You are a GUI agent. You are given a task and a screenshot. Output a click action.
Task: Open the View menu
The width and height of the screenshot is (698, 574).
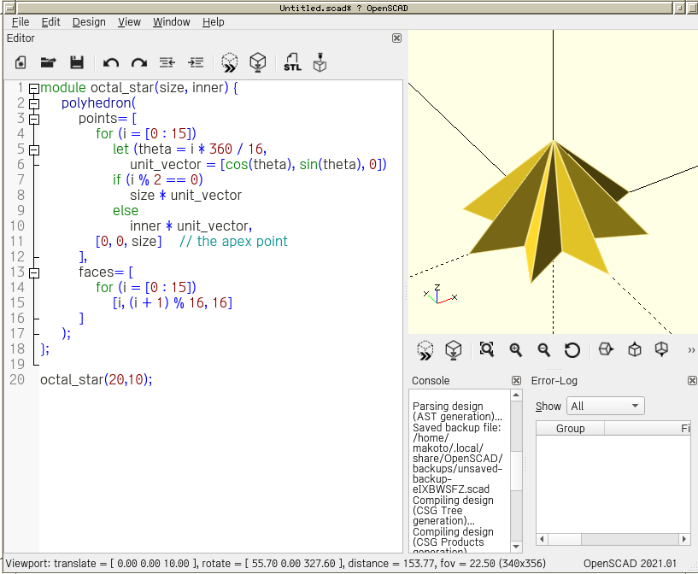pyautogui.click(x=129, y=22)
